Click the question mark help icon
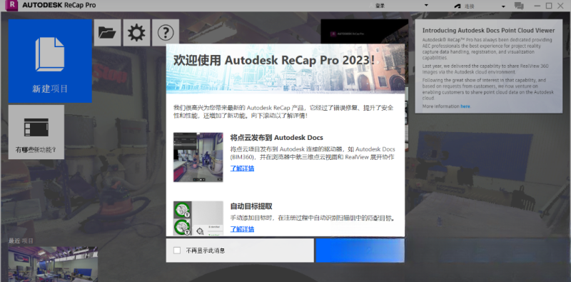Image resolution: width=571 pixels, height=282 pixels. (x=166, y=33)
